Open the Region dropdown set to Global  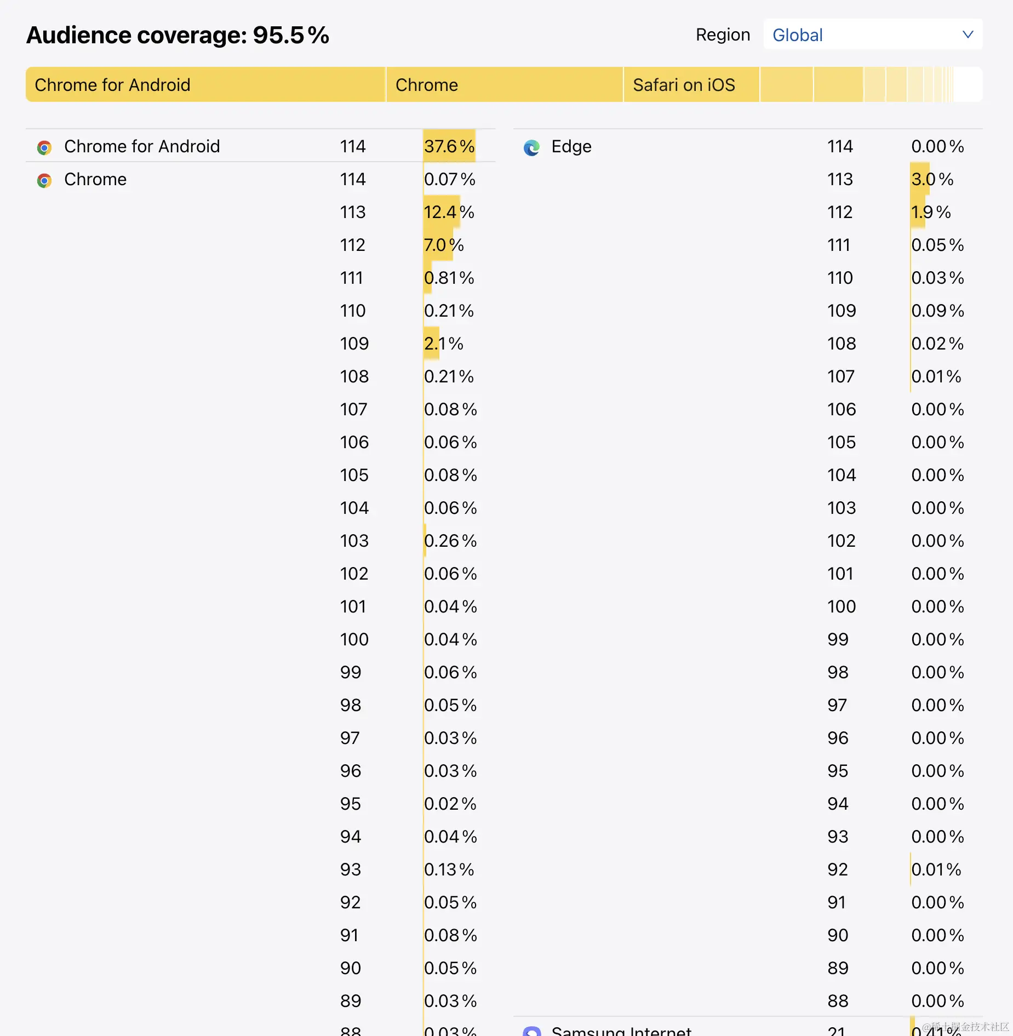[x=872, y=35]
